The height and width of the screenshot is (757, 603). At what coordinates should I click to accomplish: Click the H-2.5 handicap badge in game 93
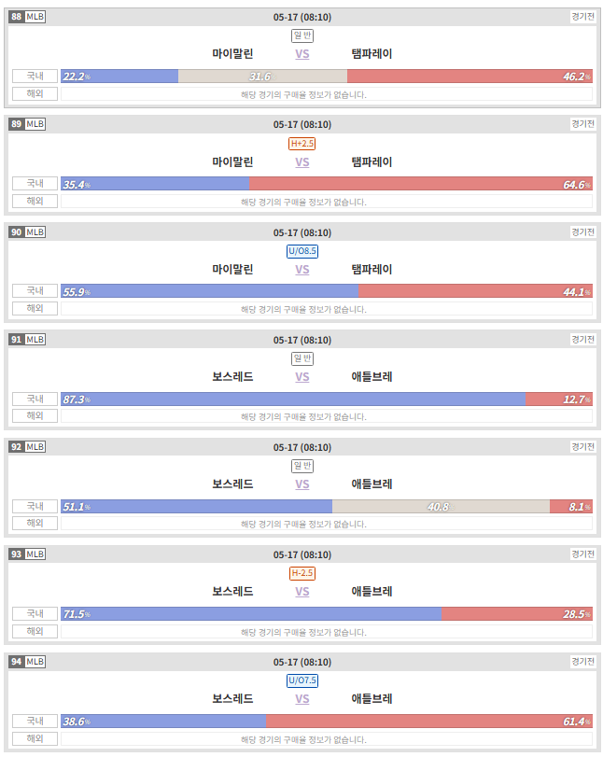pyautogui.click(x=302, y=573)
